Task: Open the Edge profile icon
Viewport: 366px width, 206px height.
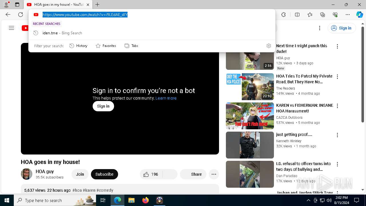Action: click(x=6, y=5)
